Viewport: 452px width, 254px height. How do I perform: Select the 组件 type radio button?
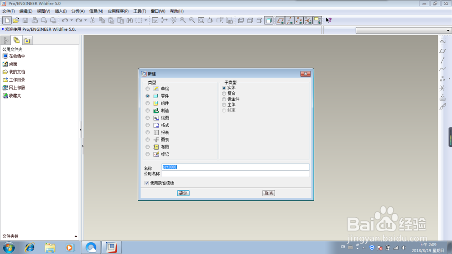[x=148, y=103]
